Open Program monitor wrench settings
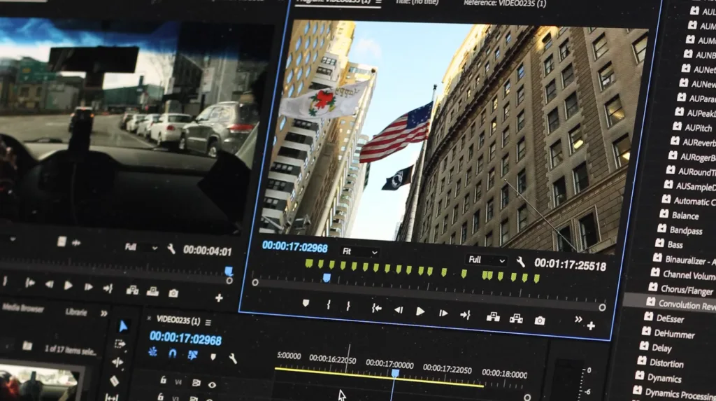The image size is (716, 401). coord(520,262)
